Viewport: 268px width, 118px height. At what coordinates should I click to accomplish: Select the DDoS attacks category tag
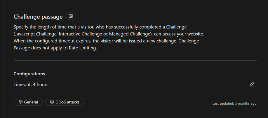(x=65, y=102)
